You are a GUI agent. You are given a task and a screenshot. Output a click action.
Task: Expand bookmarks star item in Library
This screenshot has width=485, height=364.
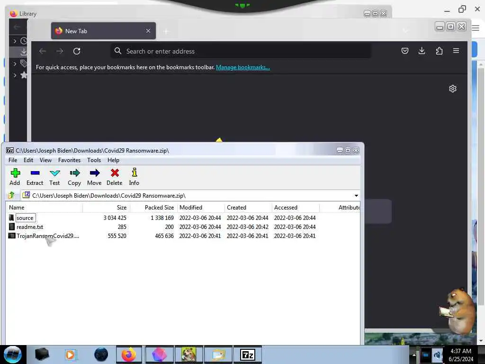15,75
